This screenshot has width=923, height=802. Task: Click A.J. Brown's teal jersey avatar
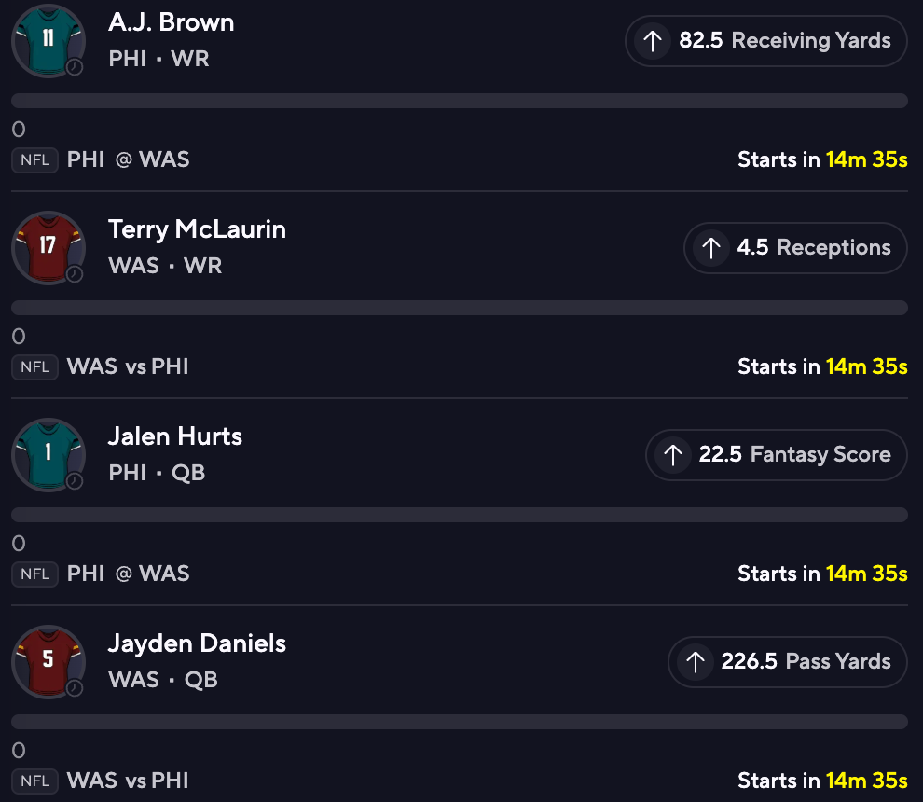(x=48, y=41)
